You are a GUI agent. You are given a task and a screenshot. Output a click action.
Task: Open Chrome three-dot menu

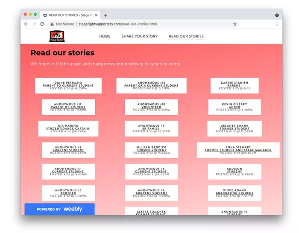[x=277, y=24]
